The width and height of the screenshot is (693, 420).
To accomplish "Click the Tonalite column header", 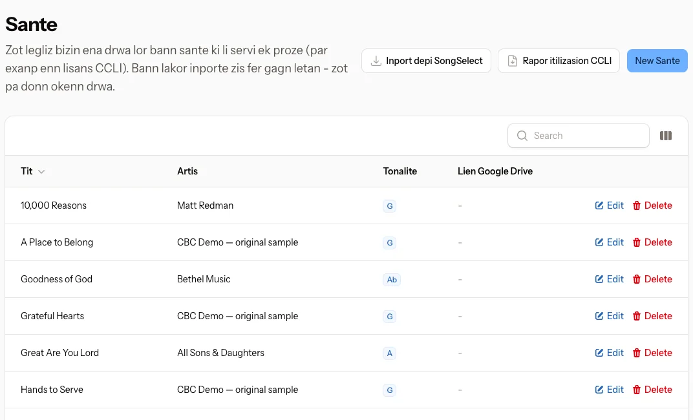I will coord(400,171).
